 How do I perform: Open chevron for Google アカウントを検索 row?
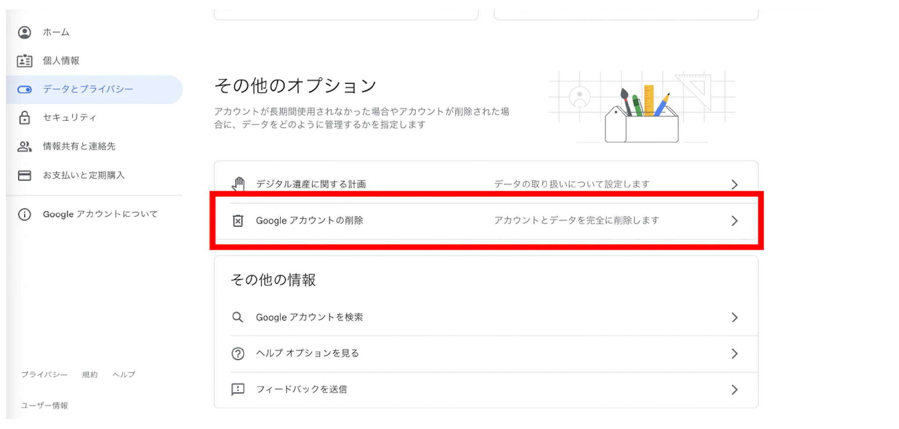pos(734,317)
